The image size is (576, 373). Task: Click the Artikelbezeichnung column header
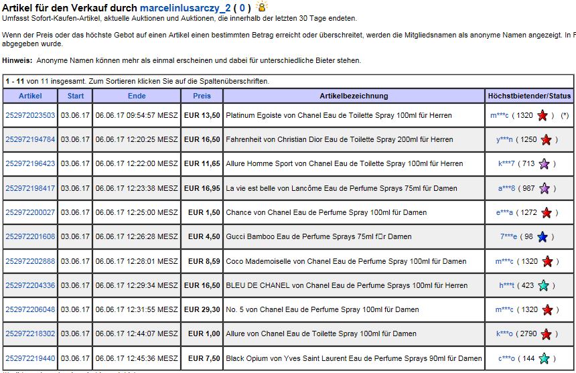click(354, 96)
